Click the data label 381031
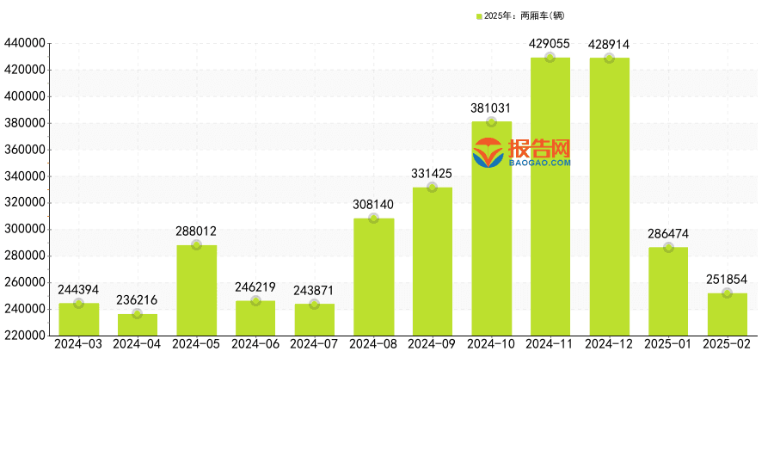Viewport: 774px width, 456px height. [x=491, y=108]
